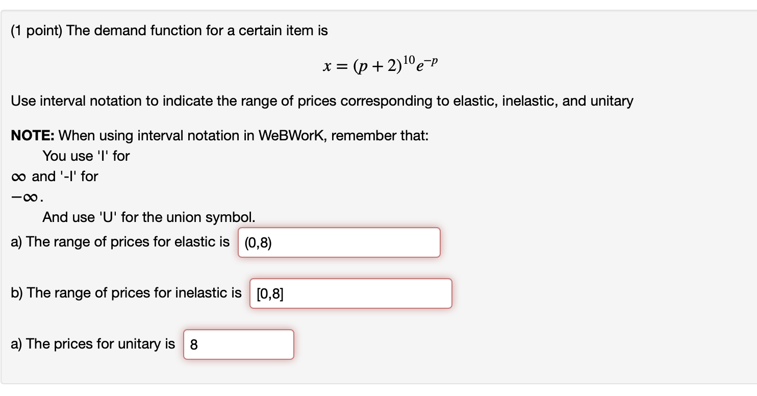Click the infinity symbol in the note text
Screen dimensions: 757x396
(18, 176)
